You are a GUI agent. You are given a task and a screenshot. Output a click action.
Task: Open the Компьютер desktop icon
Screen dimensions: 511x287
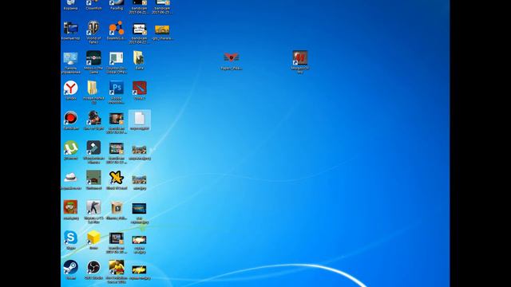pos(71,29)
